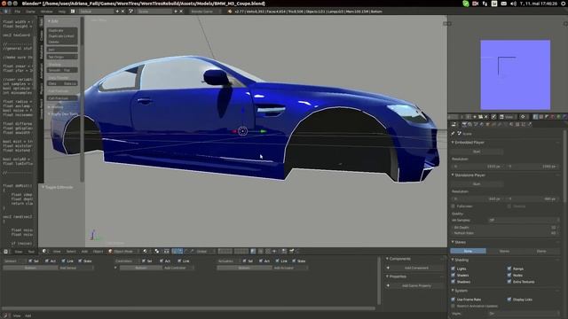Click the text editor type icon
Screen dimensions: 568x319
(5, 252)
